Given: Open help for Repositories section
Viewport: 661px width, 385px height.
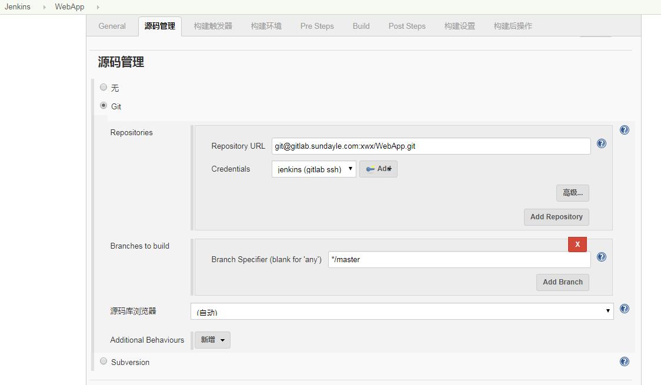Looking at the screenshot, I should (625, 130).
